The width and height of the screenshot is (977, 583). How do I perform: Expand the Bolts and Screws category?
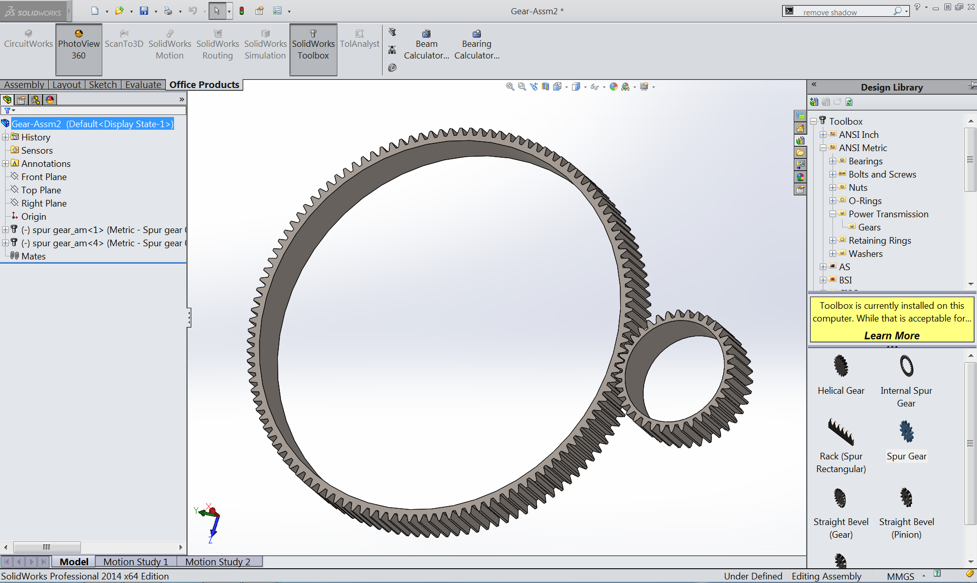click(x=833, y=174)
